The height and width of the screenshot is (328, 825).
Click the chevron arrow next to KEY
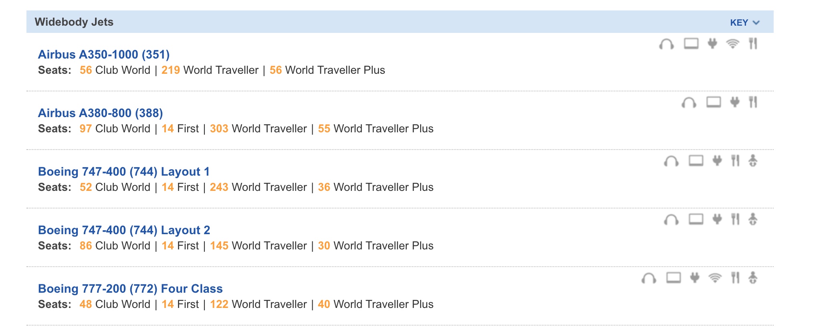[x=756, y=22]
